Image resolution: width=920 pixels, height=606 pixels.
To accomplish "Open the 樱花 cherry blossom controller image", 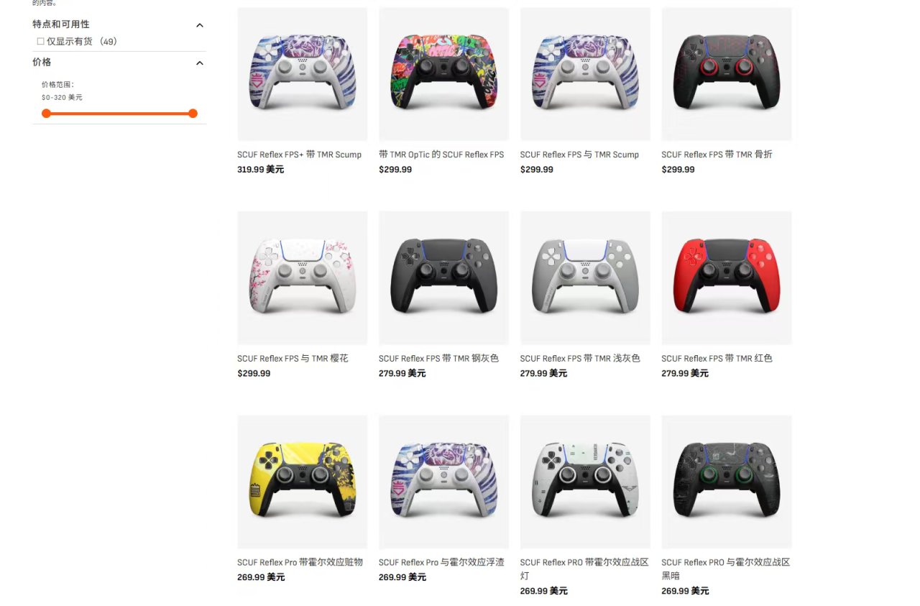I will coord(302,277).
